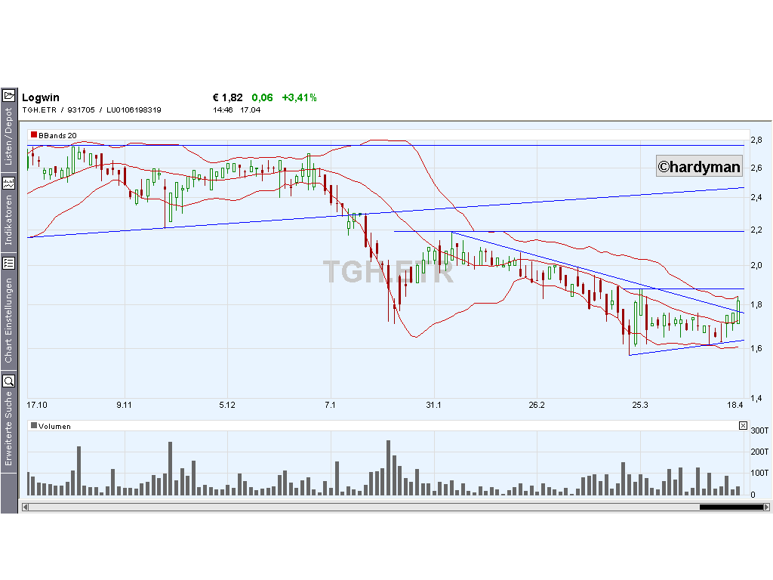Click the BBands 20 indicator label
773x580 pixels.
coord(57,135)
